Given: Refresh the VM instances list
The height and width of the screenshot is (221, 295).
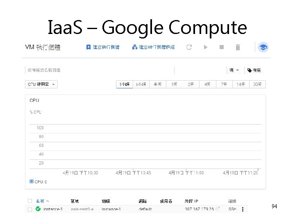Looking at the screenshot, I should pos(189,47).
